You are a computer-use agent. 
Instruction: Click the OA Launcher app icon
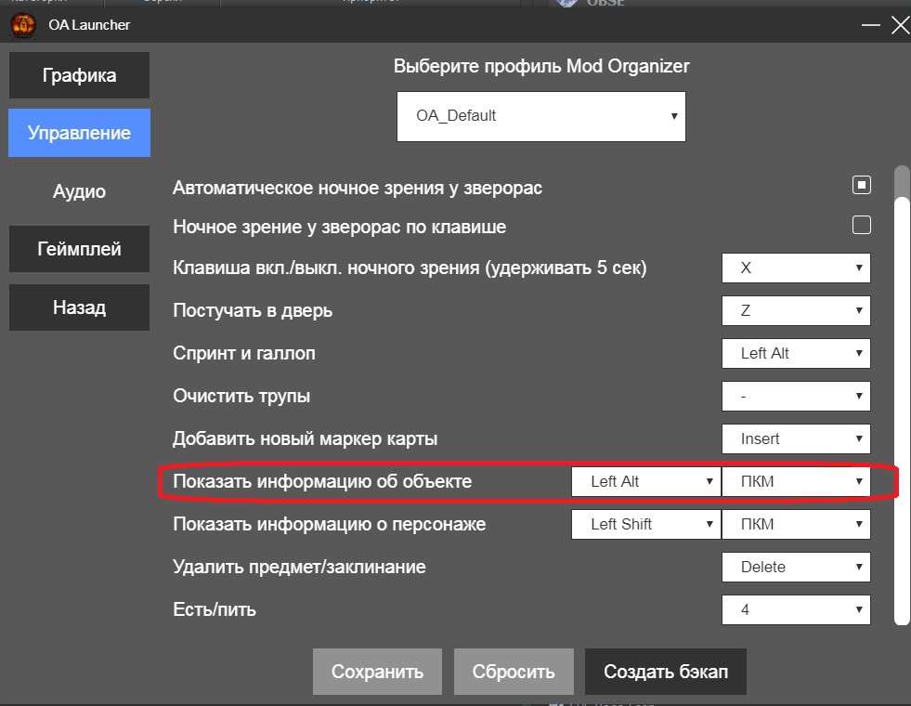22,25
